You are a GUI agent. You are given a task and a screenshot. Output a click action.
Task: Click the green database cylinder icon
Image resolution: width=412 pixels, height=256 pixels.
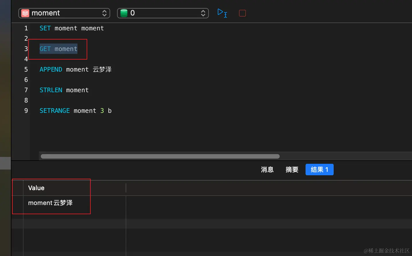(124, 13)
